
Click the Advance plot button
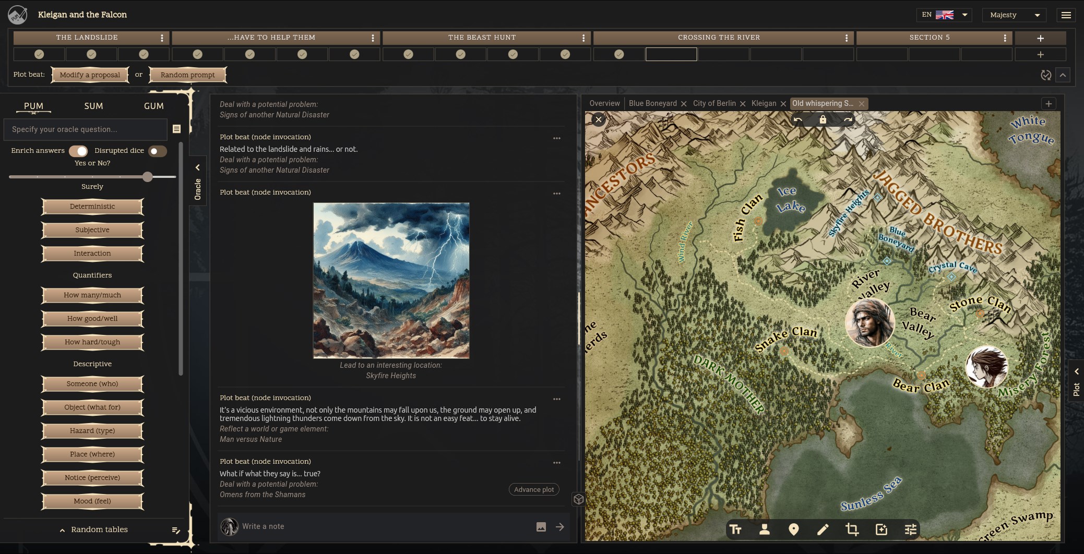[533, 489]
